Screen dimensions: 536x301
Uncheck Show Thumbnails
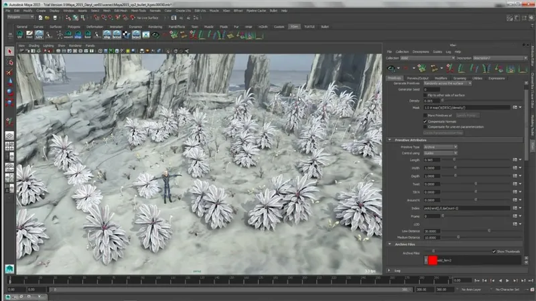click(x=494, y=252)
